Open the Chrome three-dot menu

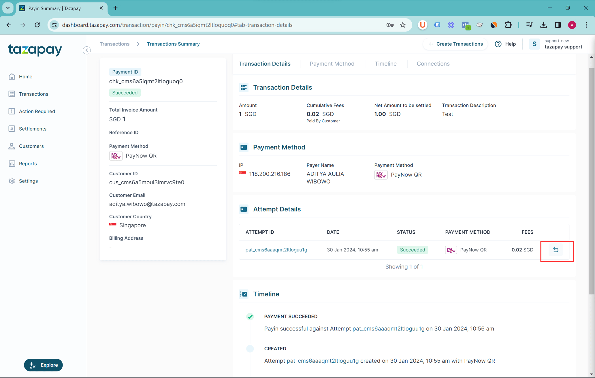[x=586, y=25]
